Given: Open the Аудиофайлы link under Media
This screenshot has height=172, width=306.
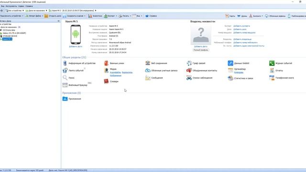Looking at the screenshot, I should [115, 72].
